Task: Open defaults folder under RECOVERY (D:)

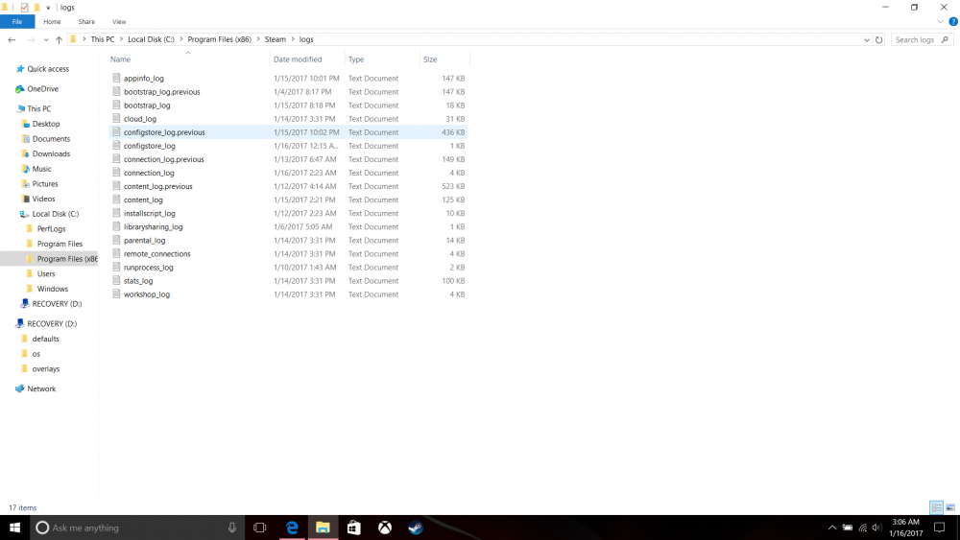Action: point(45,339)
